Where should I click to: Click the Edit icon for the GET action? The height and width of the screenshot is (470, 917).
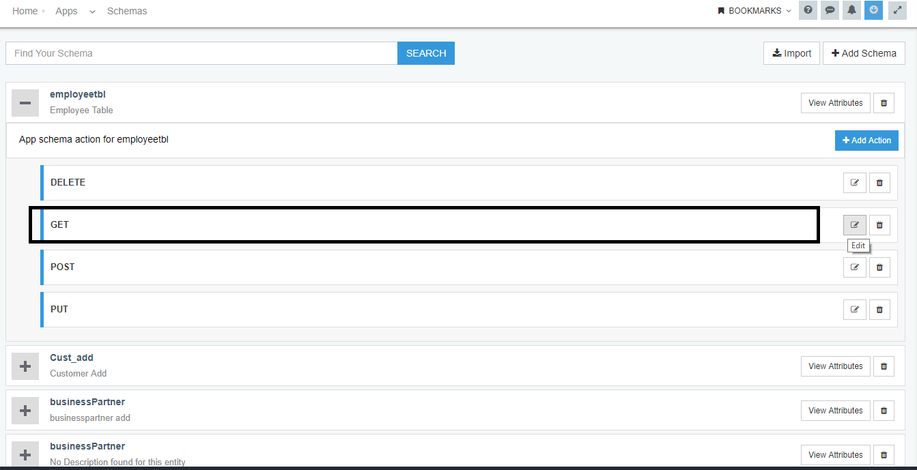coord(854,224)
